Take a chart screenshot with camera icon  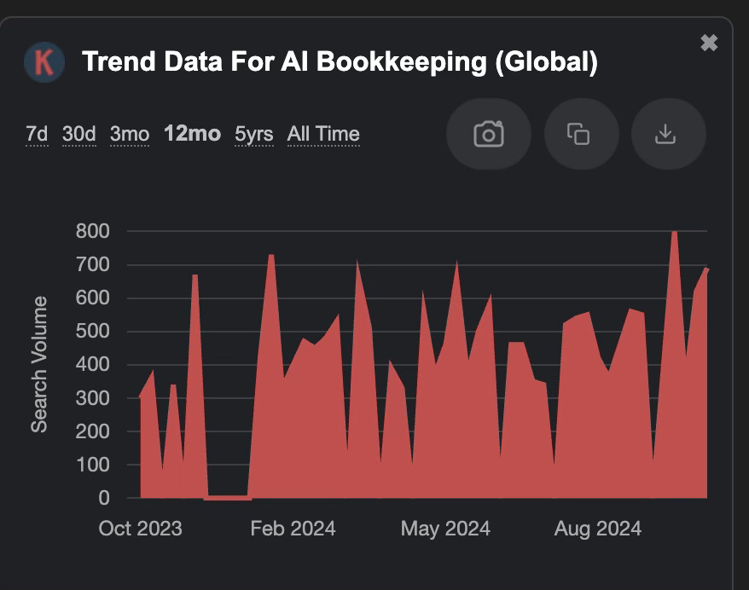pos(488,134)
